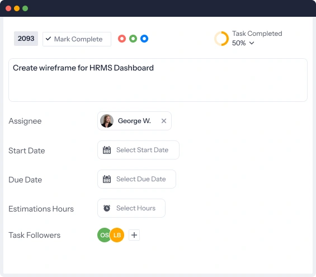This screenshot has height=277, width=316.
Task: Click the Task Completed label
Action: tap(257, 34)
